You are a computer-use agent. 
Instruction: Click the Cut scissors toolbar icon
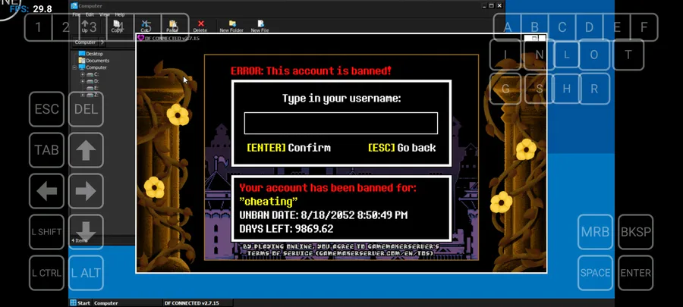click(x=145, y=26)
